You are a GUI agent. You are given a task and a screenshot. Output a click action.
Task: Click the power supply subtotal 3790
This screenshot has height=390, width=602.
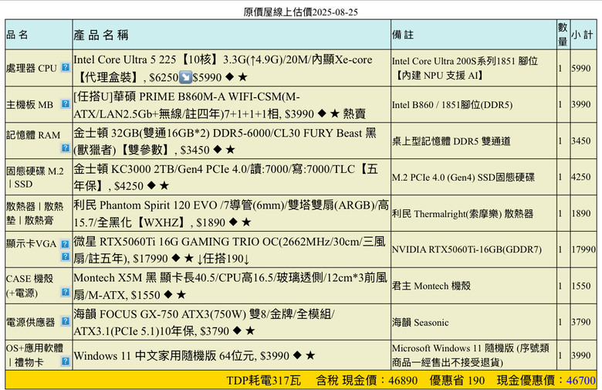[x=581, y=322]
